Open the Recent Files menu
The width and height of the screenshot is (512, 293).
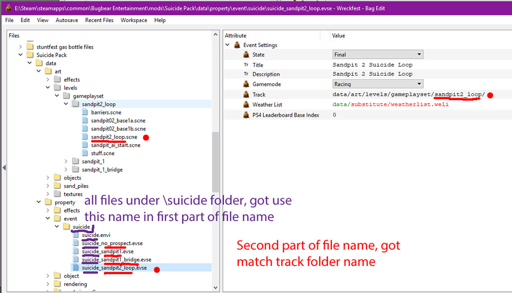coord(99,20)
